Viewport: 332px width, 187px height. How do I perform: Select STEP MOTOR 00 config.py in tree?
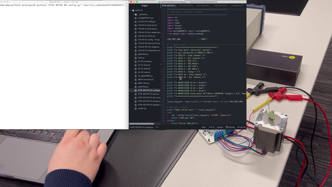[x=149, y=90]
